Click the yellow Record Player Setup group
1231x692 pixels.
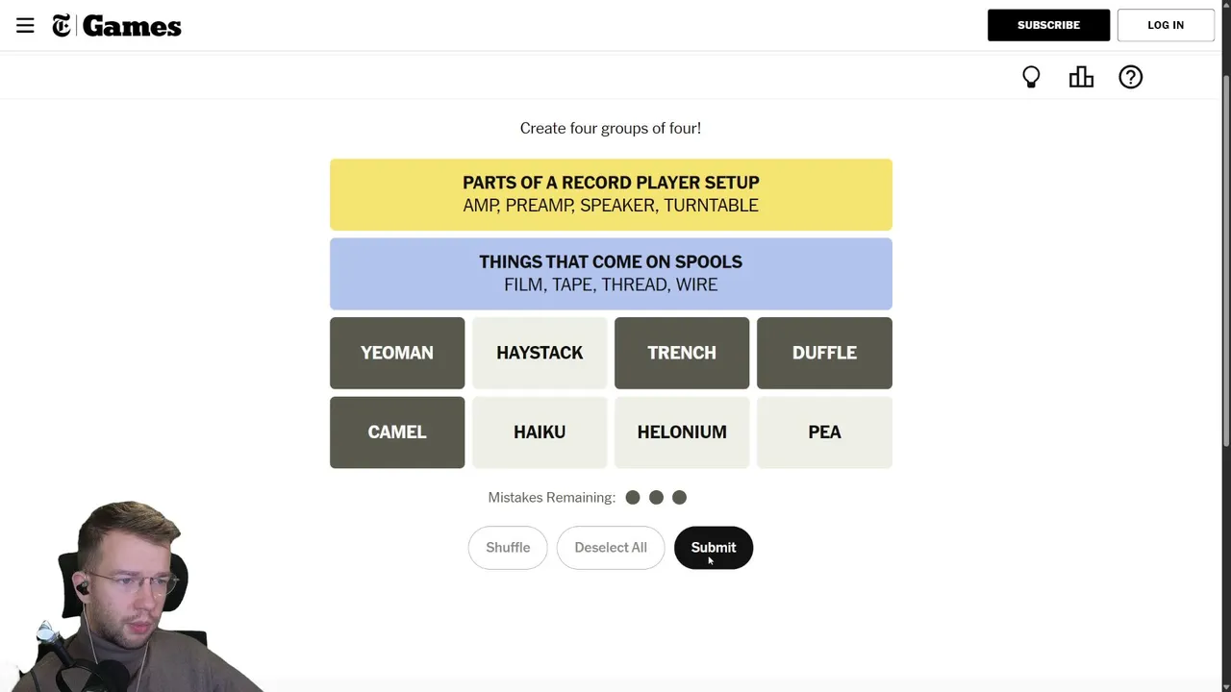pyautogui.click(x=611, y=194)
